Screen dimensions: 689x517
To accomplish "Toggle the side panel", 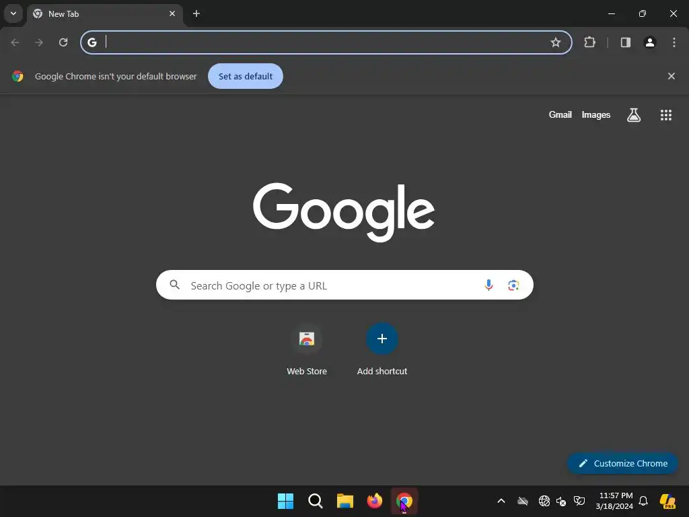I will (x=625, y=42).
